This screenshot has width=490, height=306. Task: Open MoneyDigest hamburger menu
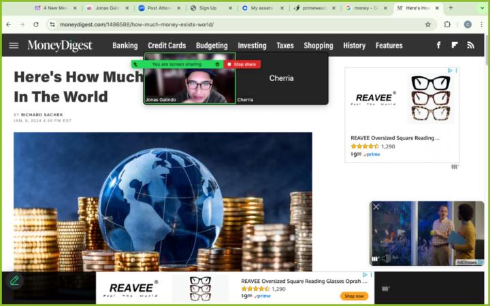tap(14, 46)
